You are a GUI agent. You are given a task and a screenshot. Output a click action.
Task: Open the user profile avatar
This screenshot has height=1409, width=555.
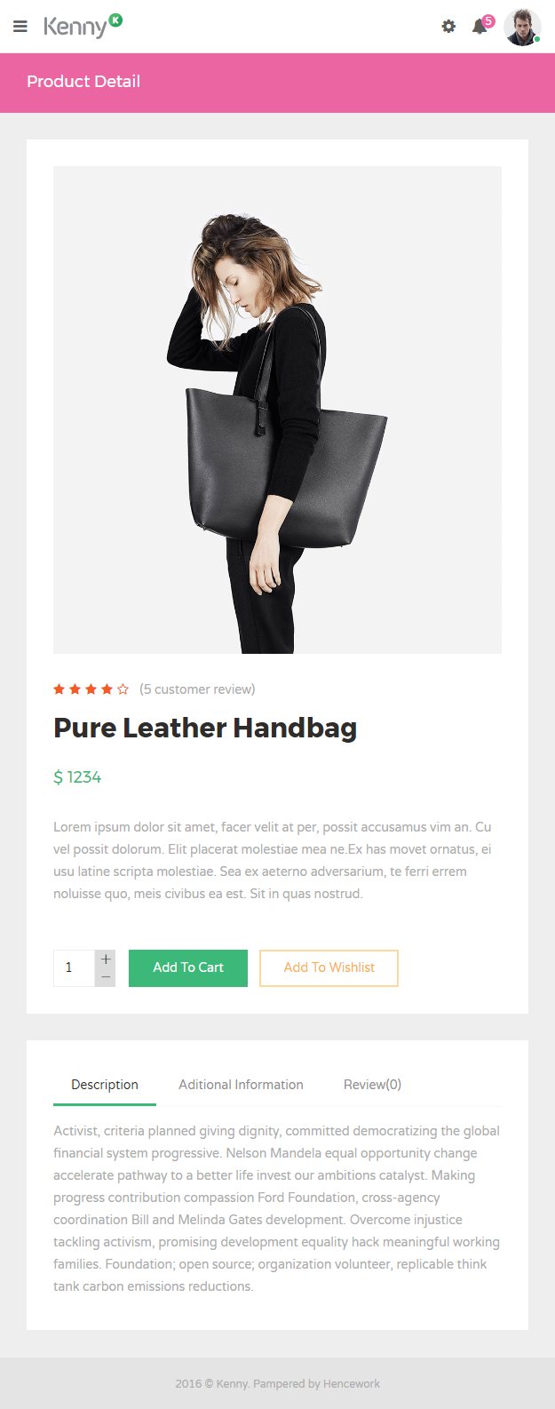pyautogui.click(x=522, y=27)
